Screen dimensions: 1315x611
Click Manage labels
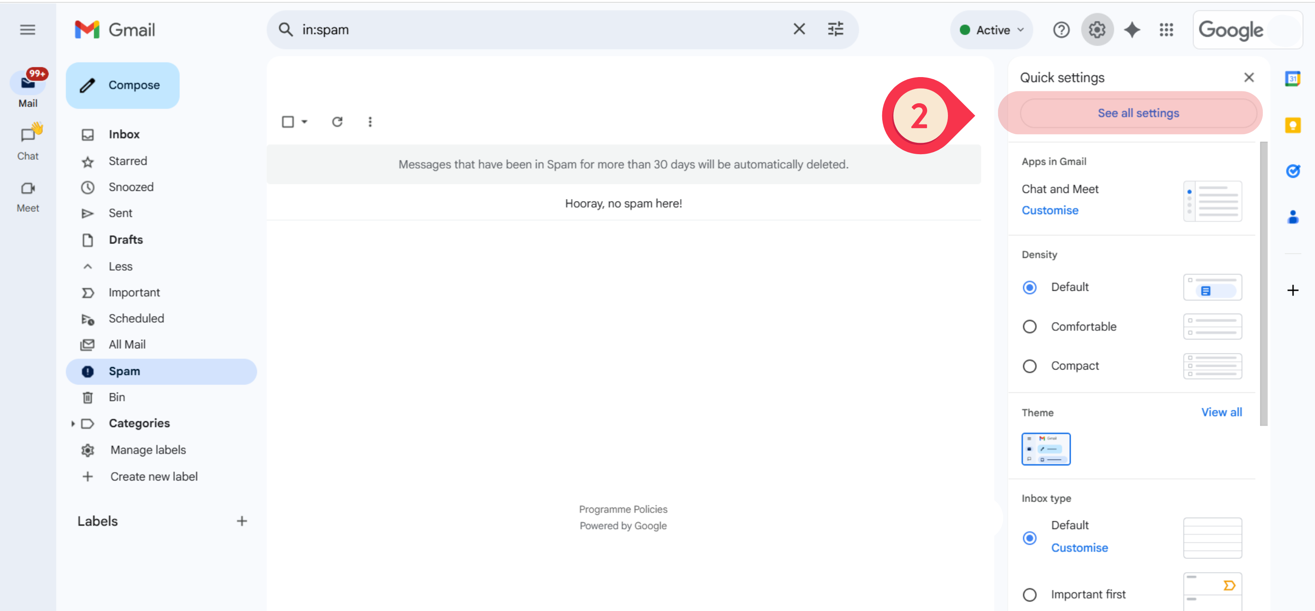tap(148, 450)
